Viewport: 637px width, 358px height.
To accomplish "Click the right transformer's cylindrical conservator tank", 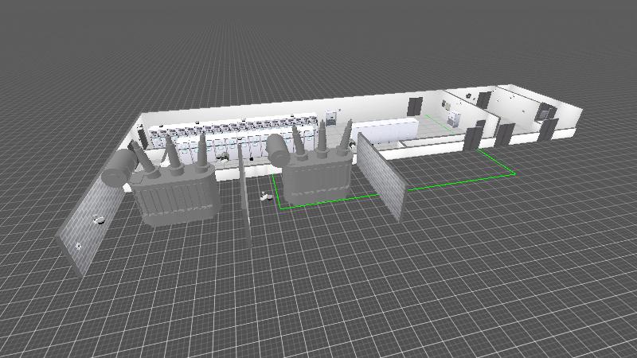I will [x=278, y=147].
